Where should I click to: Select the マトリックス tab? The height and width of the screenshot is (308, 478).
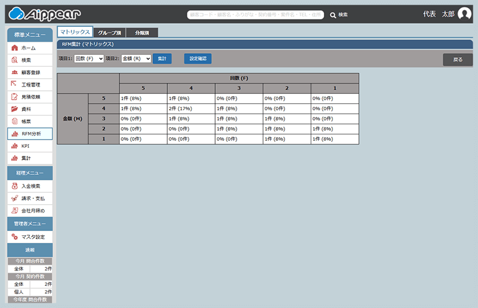pyautogui.click(x=75, y=32)
